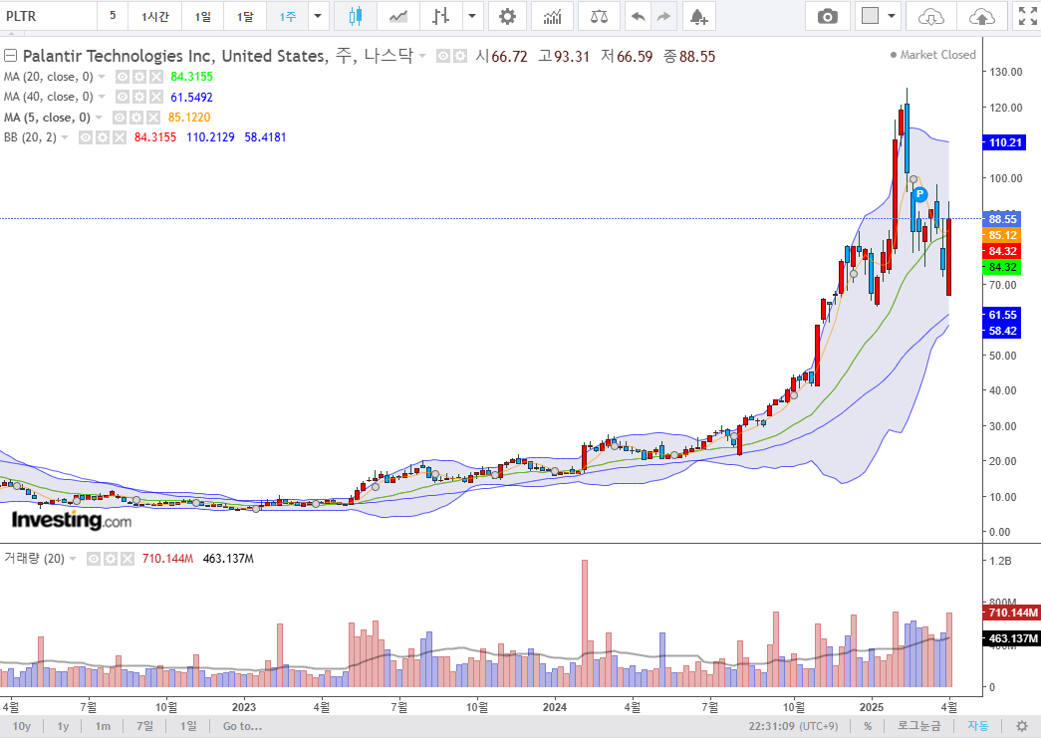Open settings for MA (20, close, 0)

point(138,77)
